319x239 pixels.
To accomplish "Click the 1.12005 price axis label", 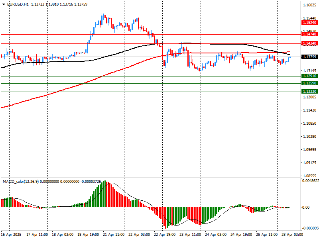I will 310,97.
